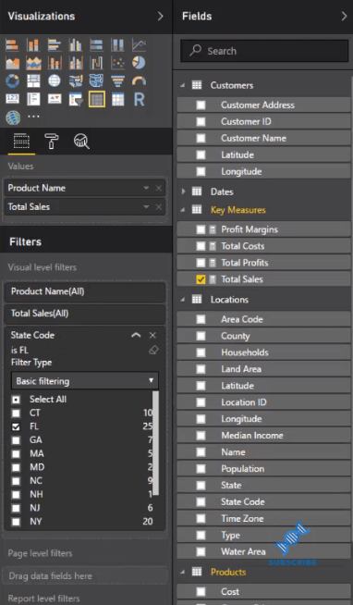
Task: Select the pie chart visualization icon
Action: 139,63
